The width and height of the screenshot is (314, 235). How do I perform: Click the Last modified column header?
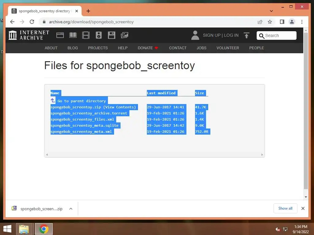tap(161, 93)
